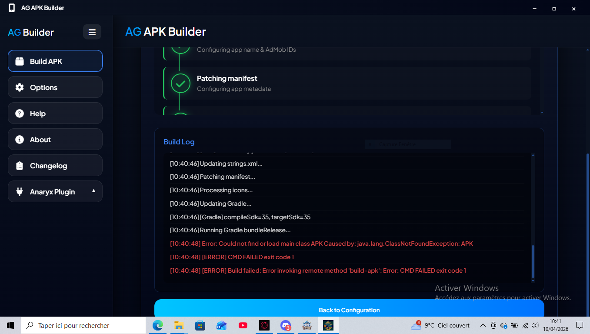
Task: Select the "Processing icons..." log line
Action: coord(211,190)
